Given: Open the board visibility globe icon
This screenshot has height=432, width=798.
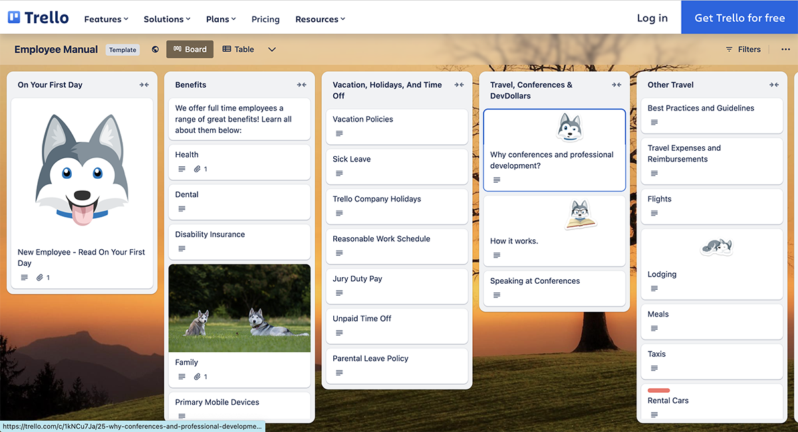Looking at the screenshot, I should click(x=155, y=49).
